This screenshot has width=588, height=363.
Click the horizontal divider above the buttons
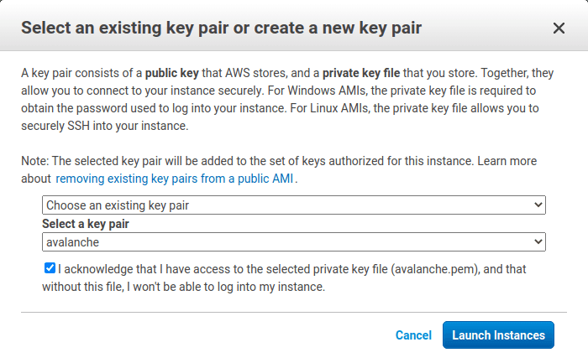tap(293, 313)
